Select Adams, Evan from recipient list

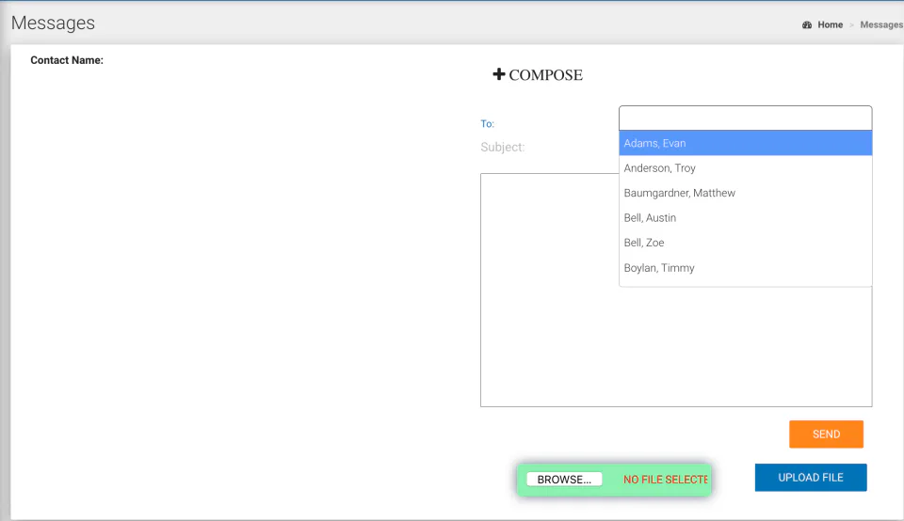(x=745, y=143)
